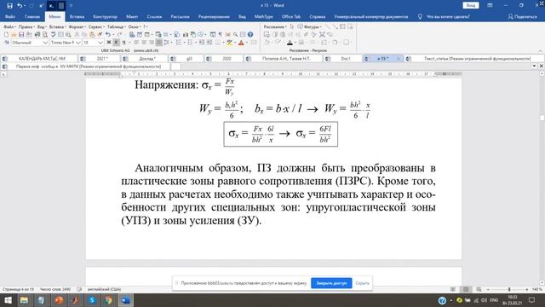Click the blue Help question mark icon
This screenshot has height=307, width=545.
tap(250, 34)
